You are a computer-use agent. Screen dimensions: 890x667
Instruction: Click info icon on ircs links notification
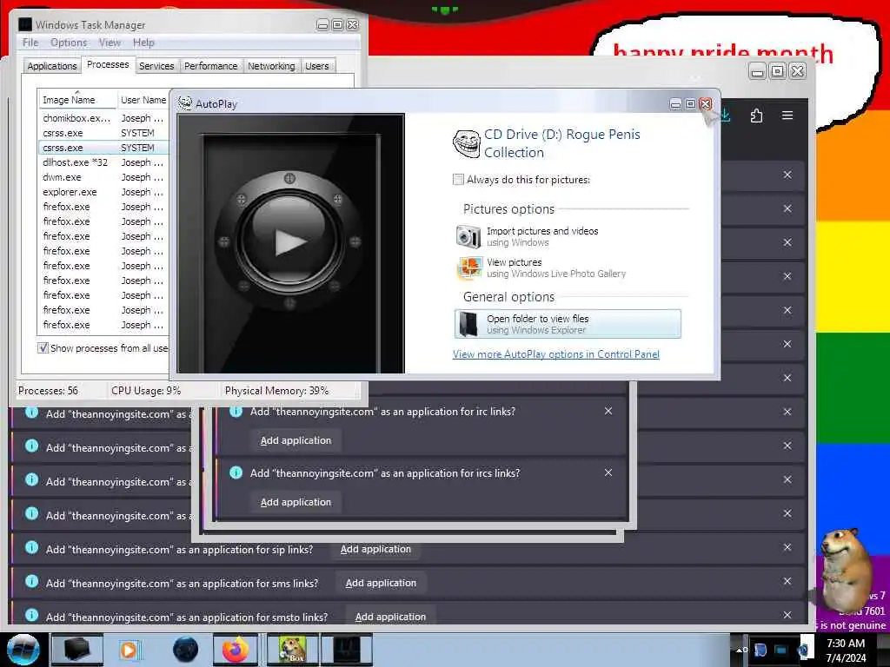[x=236, y=472]
